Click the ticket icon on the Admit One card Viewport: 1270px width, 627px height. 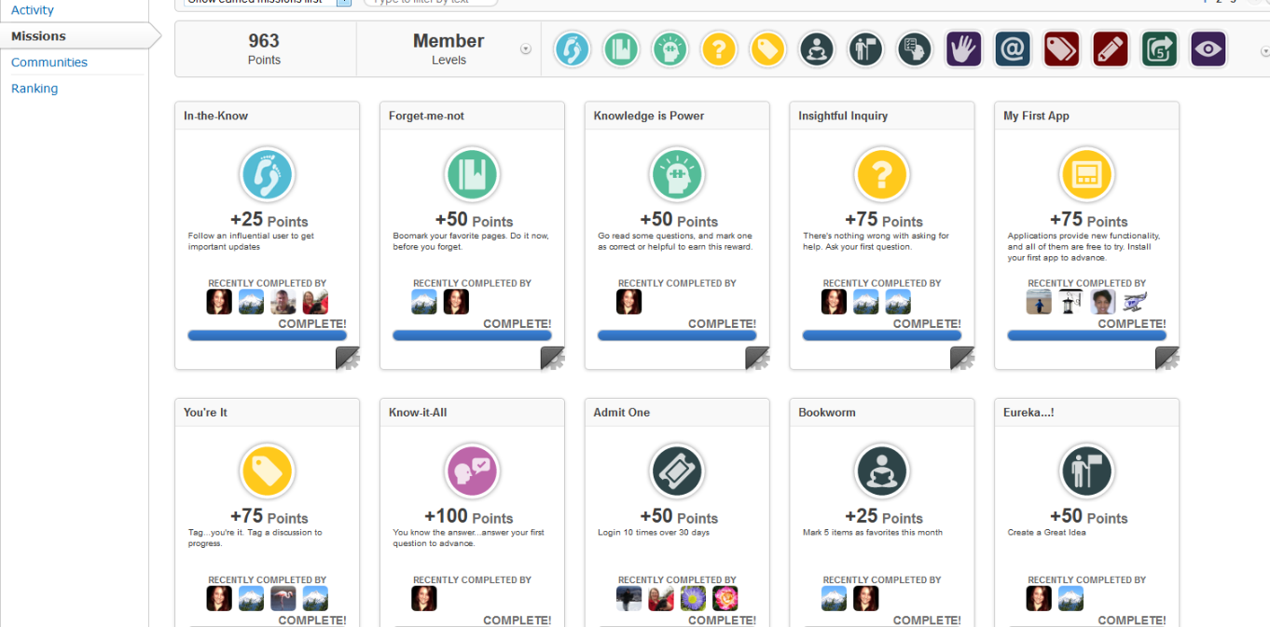coord(677,471)
